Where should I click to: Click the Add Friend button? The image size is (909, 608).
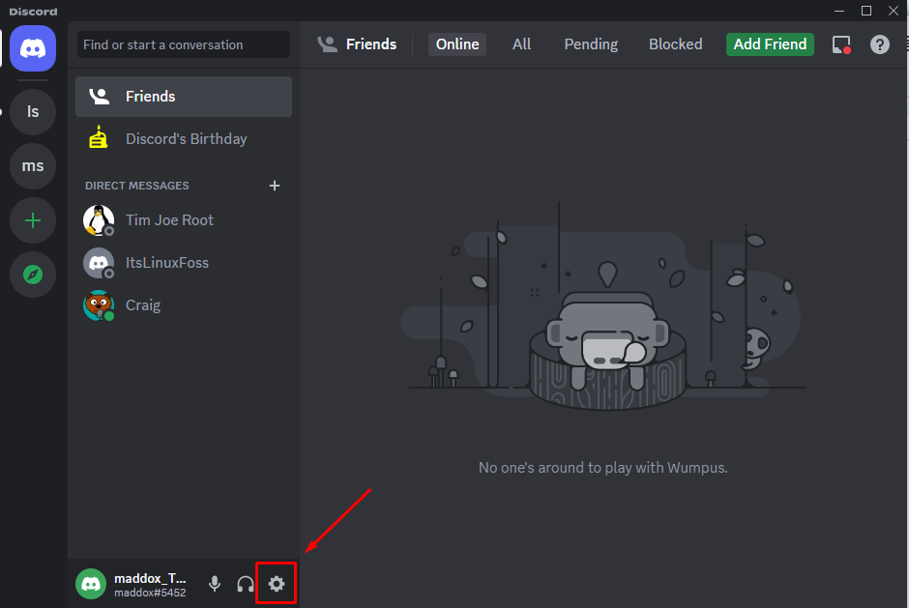pos(770,44)
